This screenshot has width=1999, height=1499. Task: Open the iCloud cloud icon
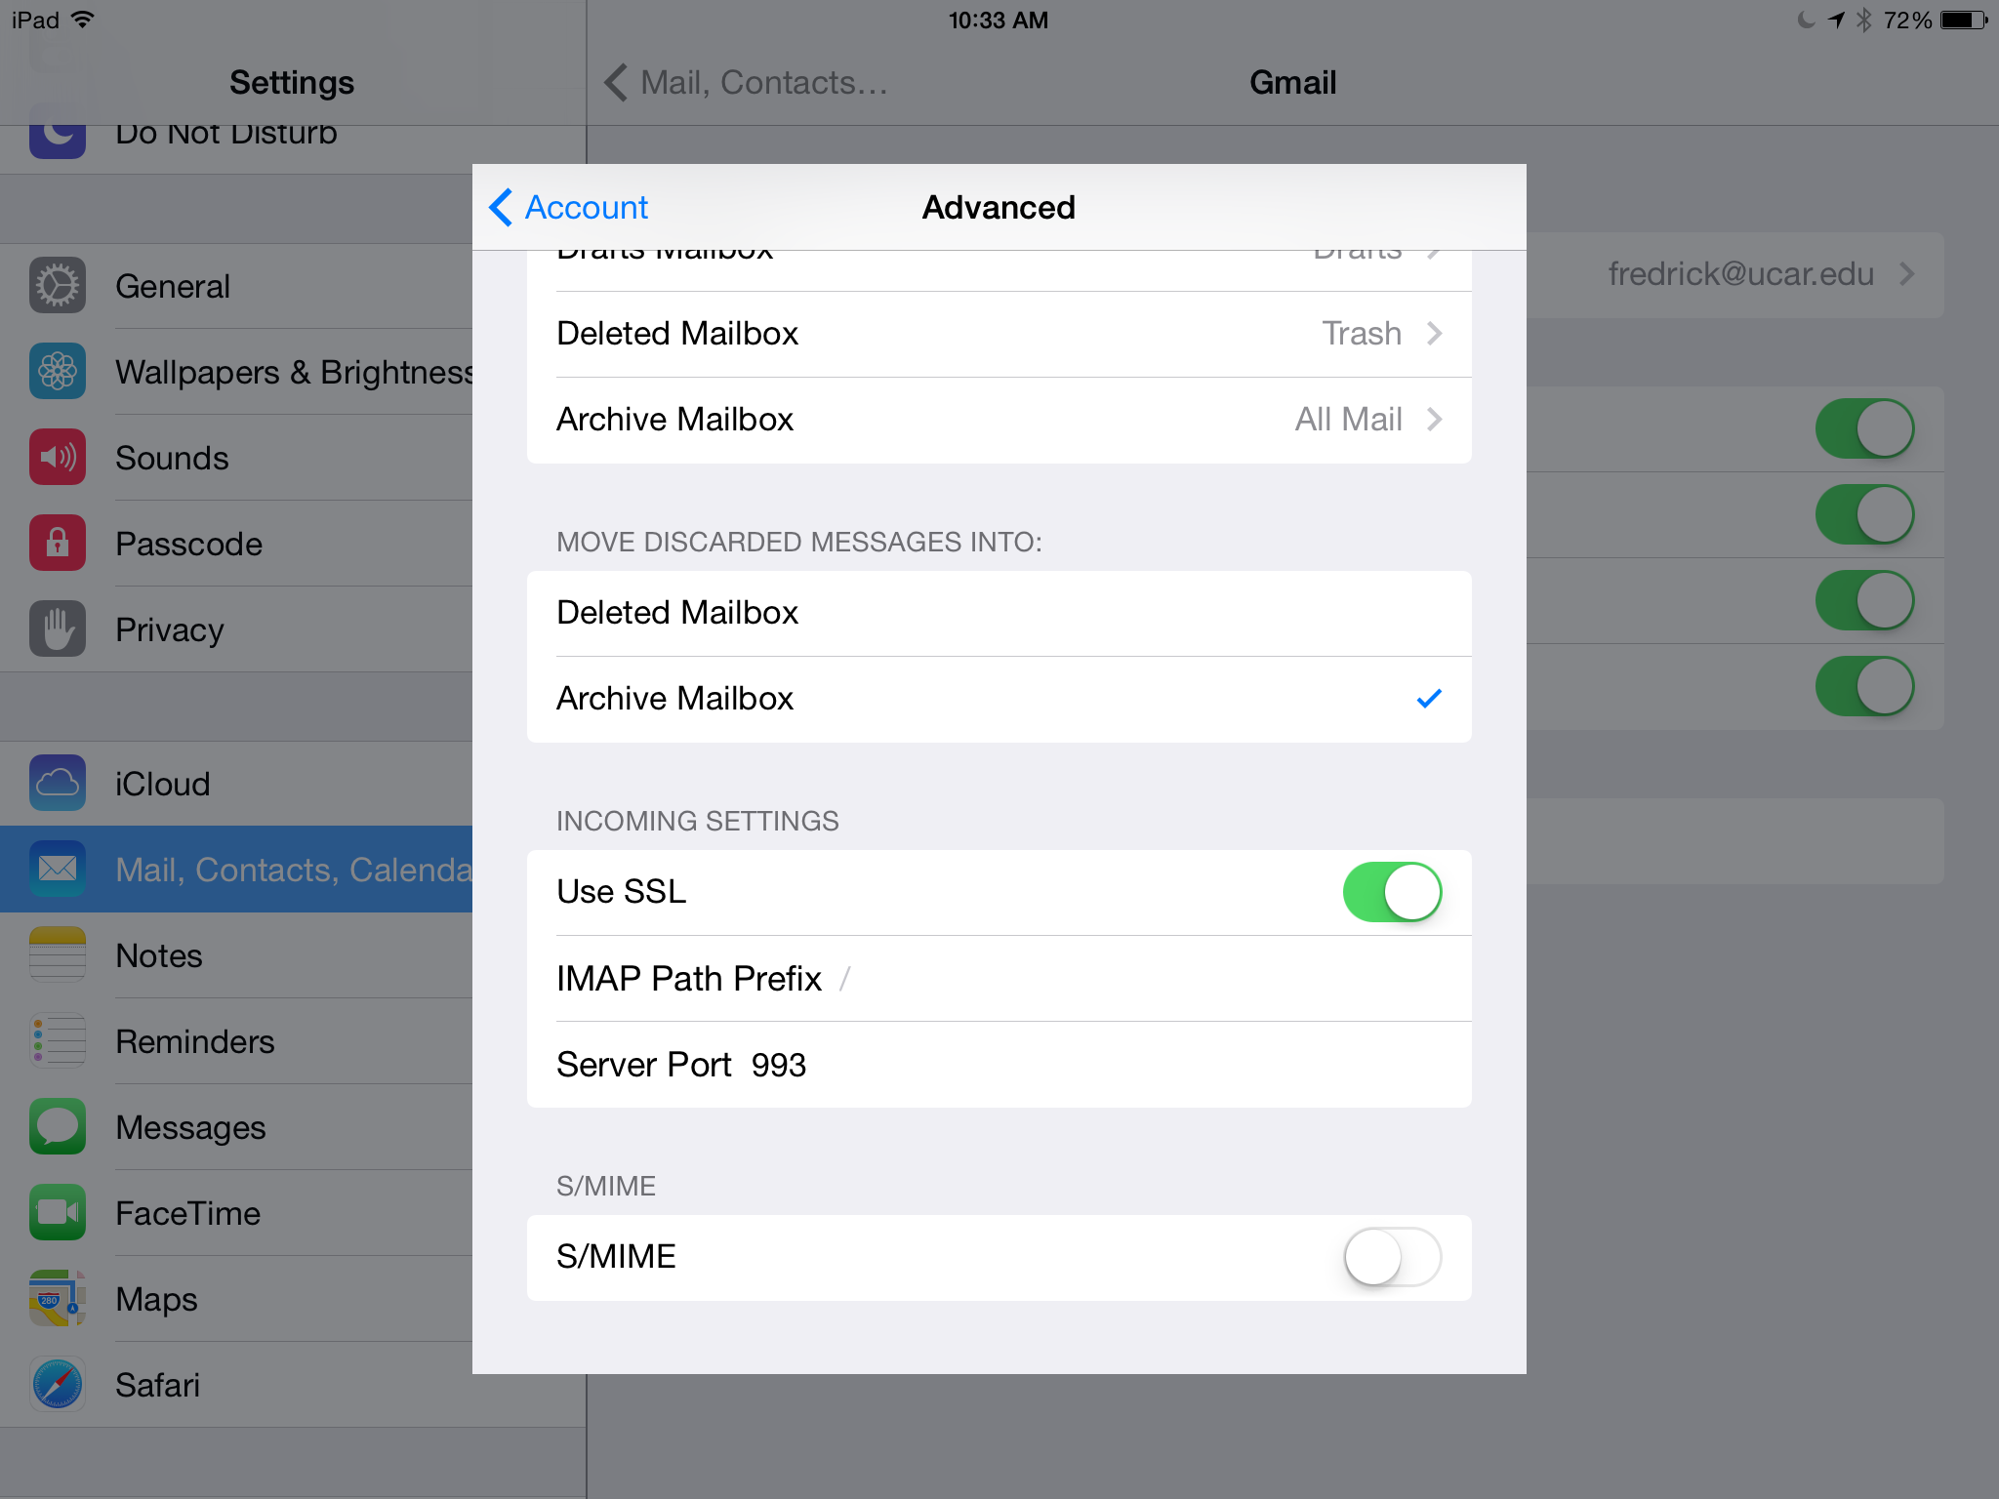pos(58,784)
